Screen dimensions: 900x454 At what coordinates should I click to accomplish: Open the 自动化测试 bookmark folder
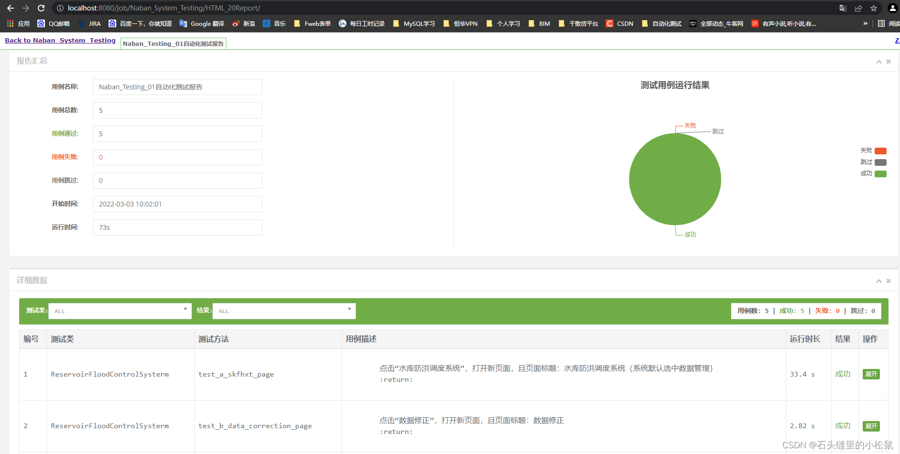662,23
